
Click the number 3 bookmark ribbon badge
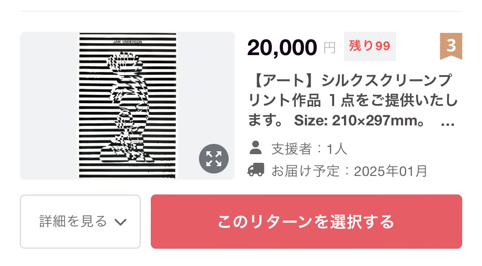(x=451, y=46)
